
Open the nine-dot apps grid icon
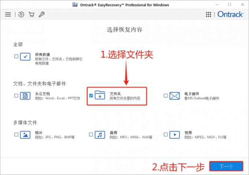click(x=208, y=14)
